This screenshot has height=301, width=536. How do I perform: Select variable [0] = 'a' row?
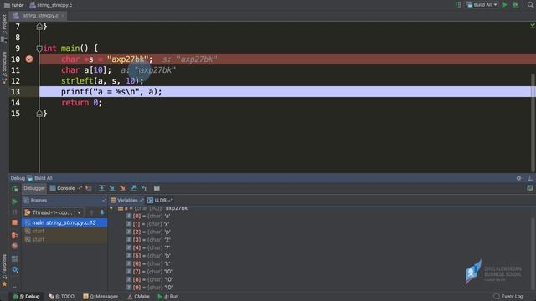148,216
